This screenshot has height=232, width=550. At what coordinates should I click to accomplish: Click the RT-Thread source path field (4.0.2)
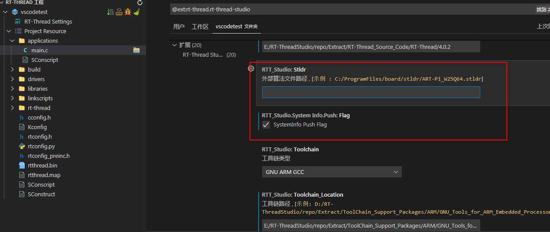click(x=371, y=47)
